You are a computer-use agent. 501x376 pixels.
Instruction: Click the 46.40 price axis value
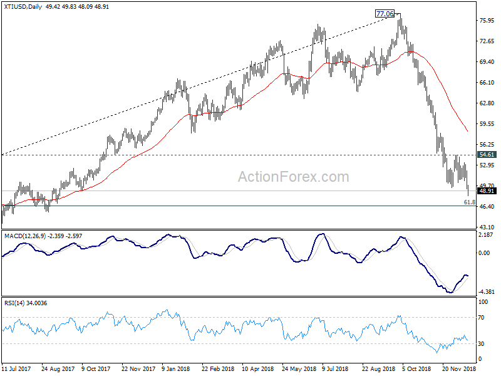tap(487, 207)
